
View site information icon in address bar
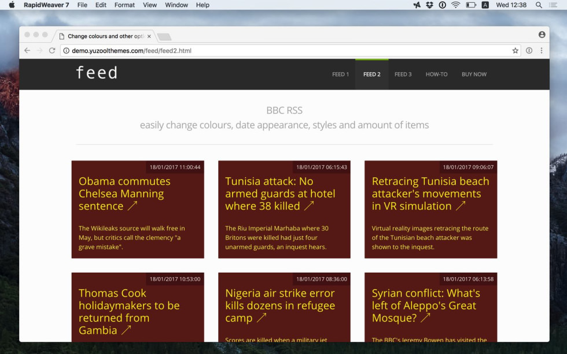(66, 50)
